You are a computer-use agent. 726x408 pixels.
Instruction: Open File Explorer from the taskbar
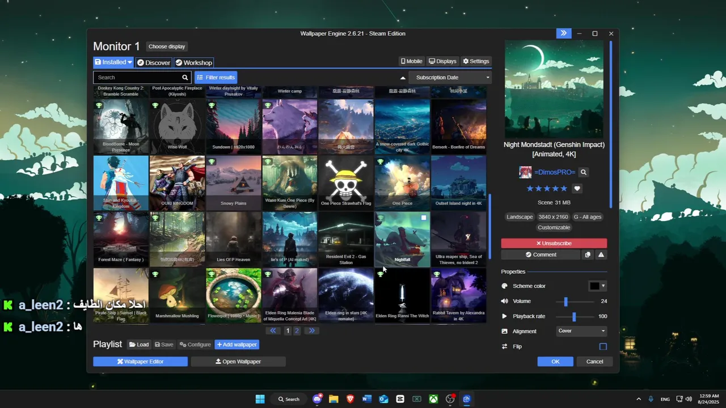click(x=334, y=399)
